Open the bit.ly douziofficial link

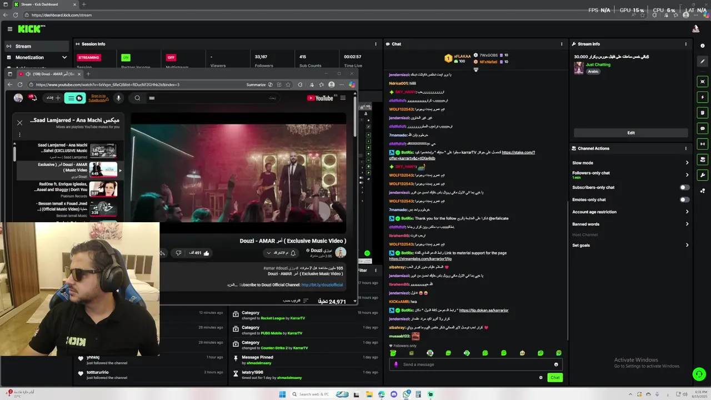click(x=322, y=285)
